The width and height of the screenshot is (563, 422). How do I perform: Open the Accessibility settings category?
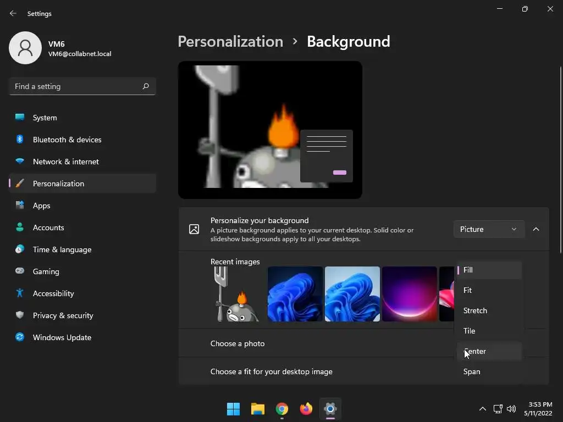82,293
